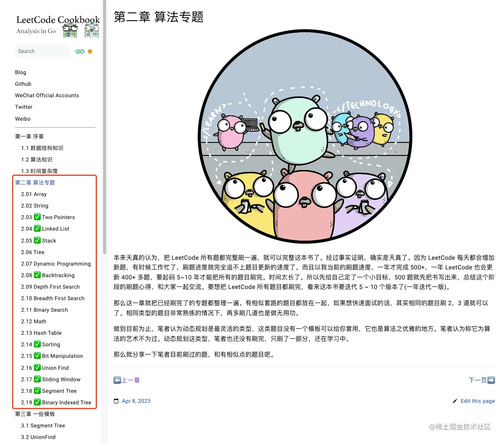Open Edit this page link
The width and height of the screenshot is (502, 442).
[x=478, y=401]
